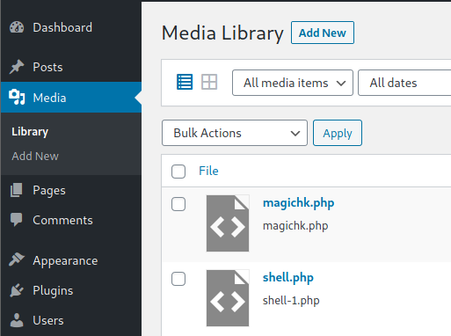451x336 pixels.
Task: Go to Posts menu item
Action: click(x=71, y=67)
